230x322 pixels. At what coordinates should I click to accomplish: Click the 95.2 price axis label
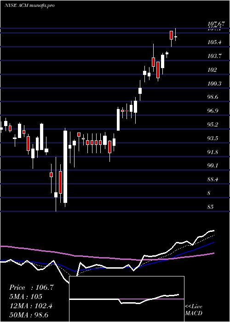point(213,125)
